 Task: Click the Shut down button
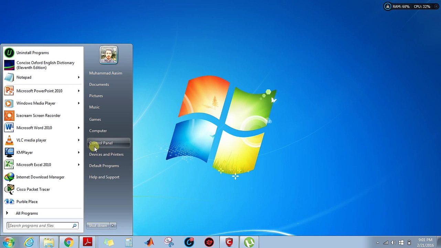tap(98, 226)
